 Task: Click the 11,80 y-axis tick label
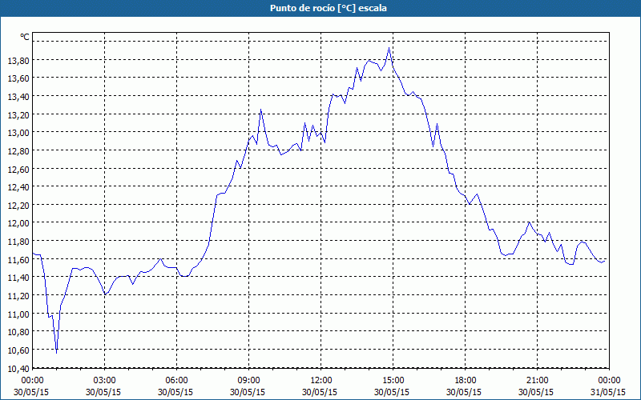coord(18,242)
